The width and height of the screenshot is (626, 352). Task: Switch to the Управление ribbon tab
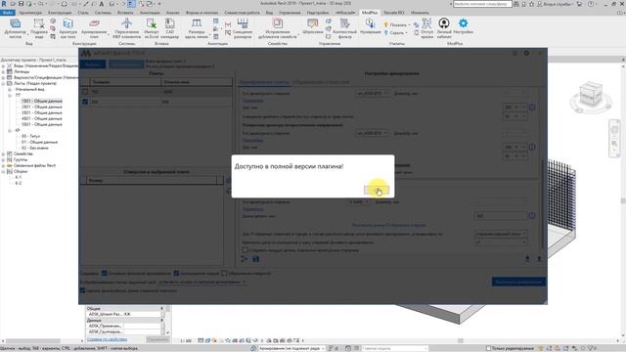(290, 13)
